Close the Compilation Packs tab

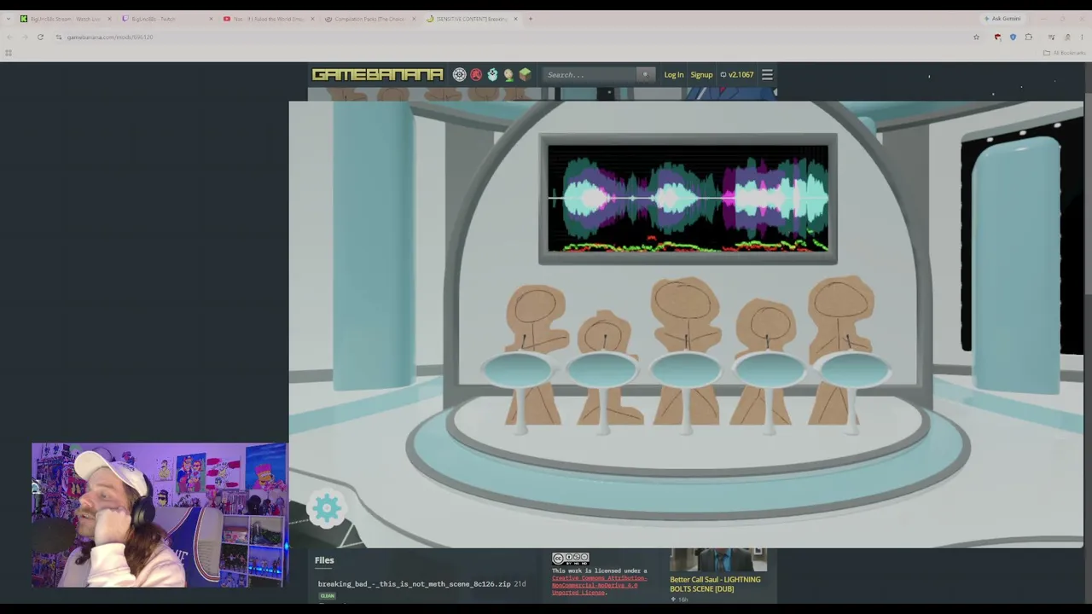click(x=414, y=19)
